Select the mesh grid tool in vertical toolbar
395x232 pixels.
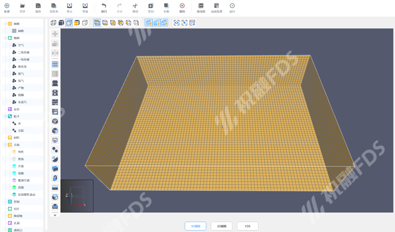point(55,64)
